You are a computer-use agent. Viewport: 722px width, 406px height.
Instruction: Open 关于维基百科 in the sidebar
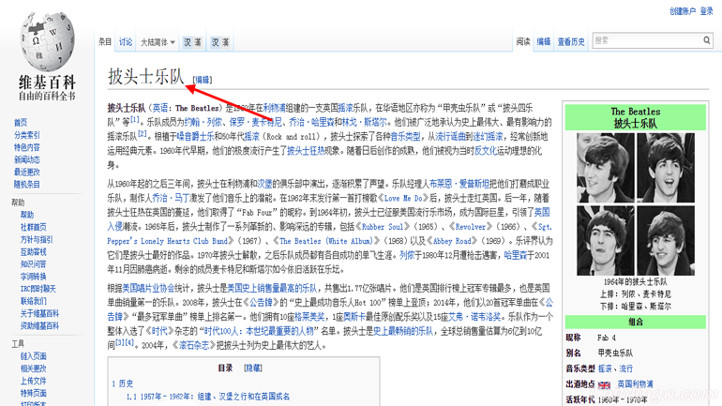point(39,313)
